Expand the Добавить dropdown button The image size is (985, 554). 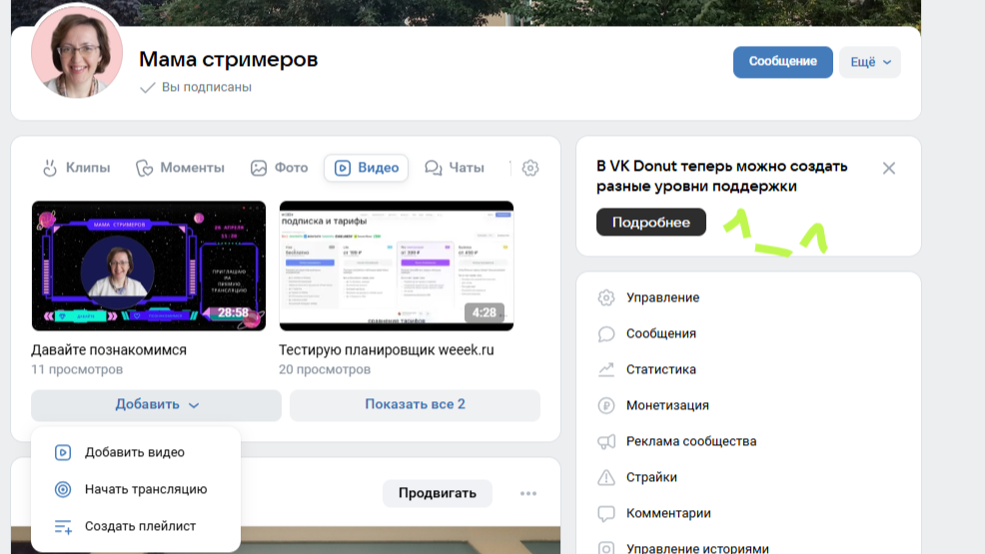point(157,404)
